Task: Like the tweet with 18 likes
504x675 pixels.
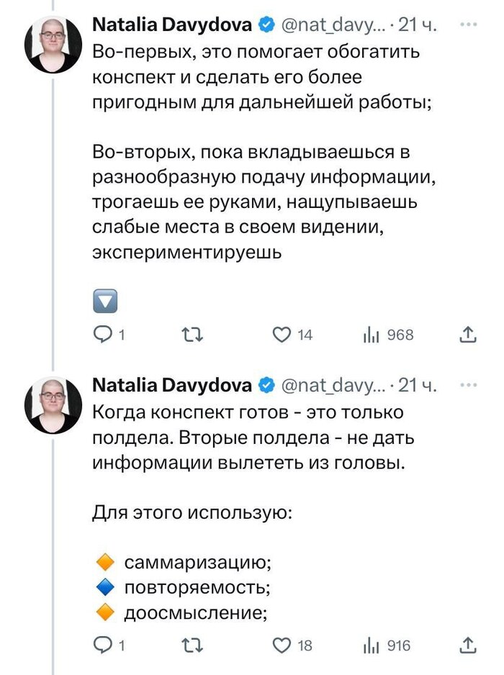Action: pos(281,645)
